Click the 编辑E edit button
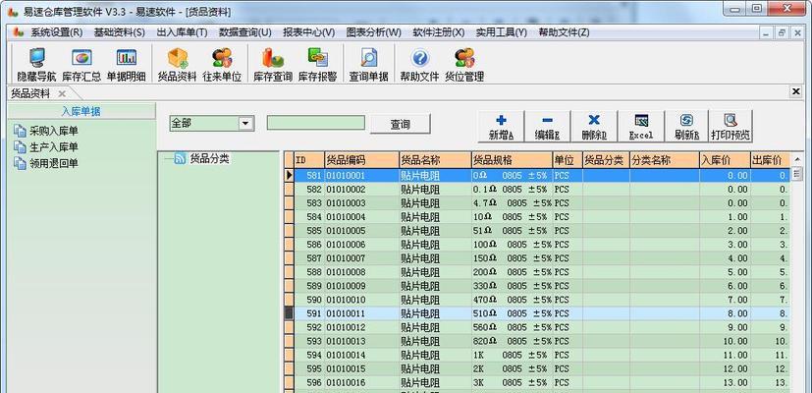Screen dimensions: 812x393 click(547, 127)
